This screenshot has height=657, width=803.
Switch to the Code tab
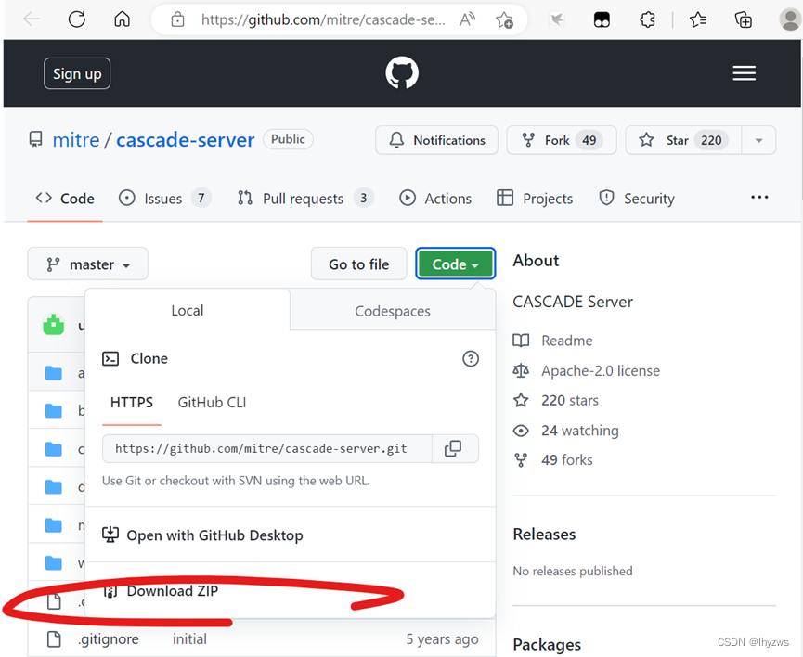tap(65, 199)
